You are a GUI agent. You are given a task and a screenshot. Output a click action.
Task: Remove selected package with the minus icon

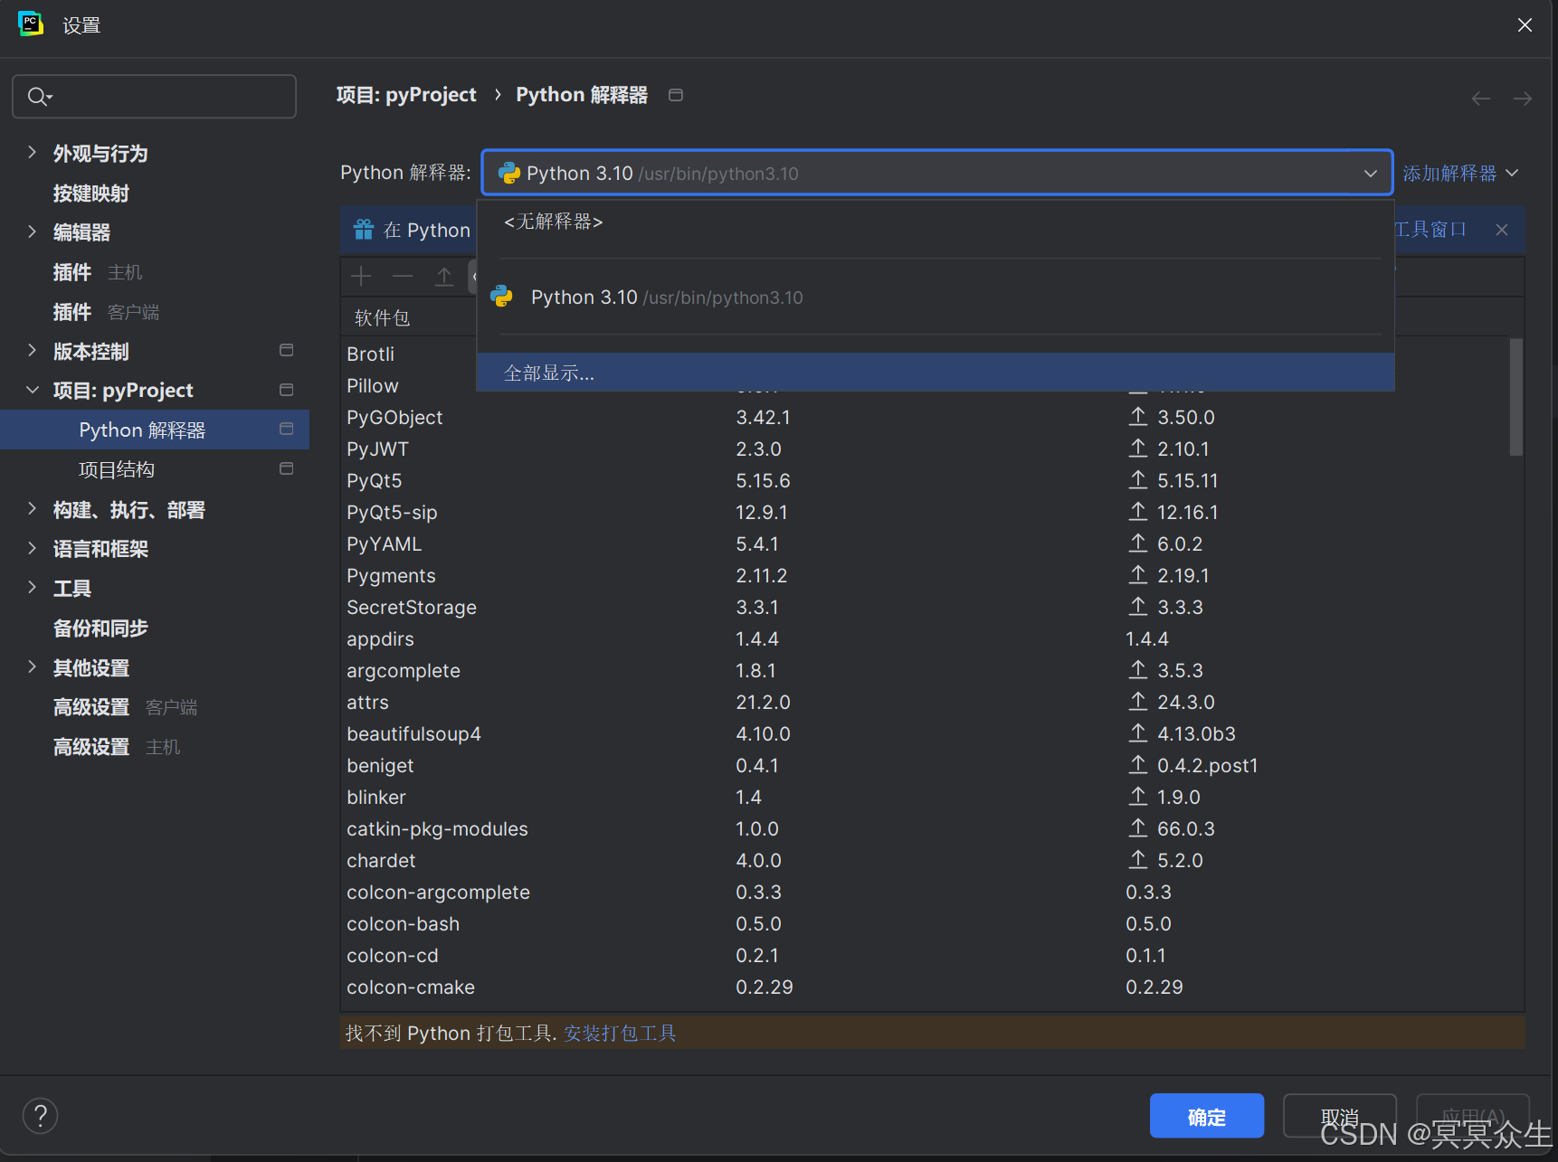coord(403,276)
